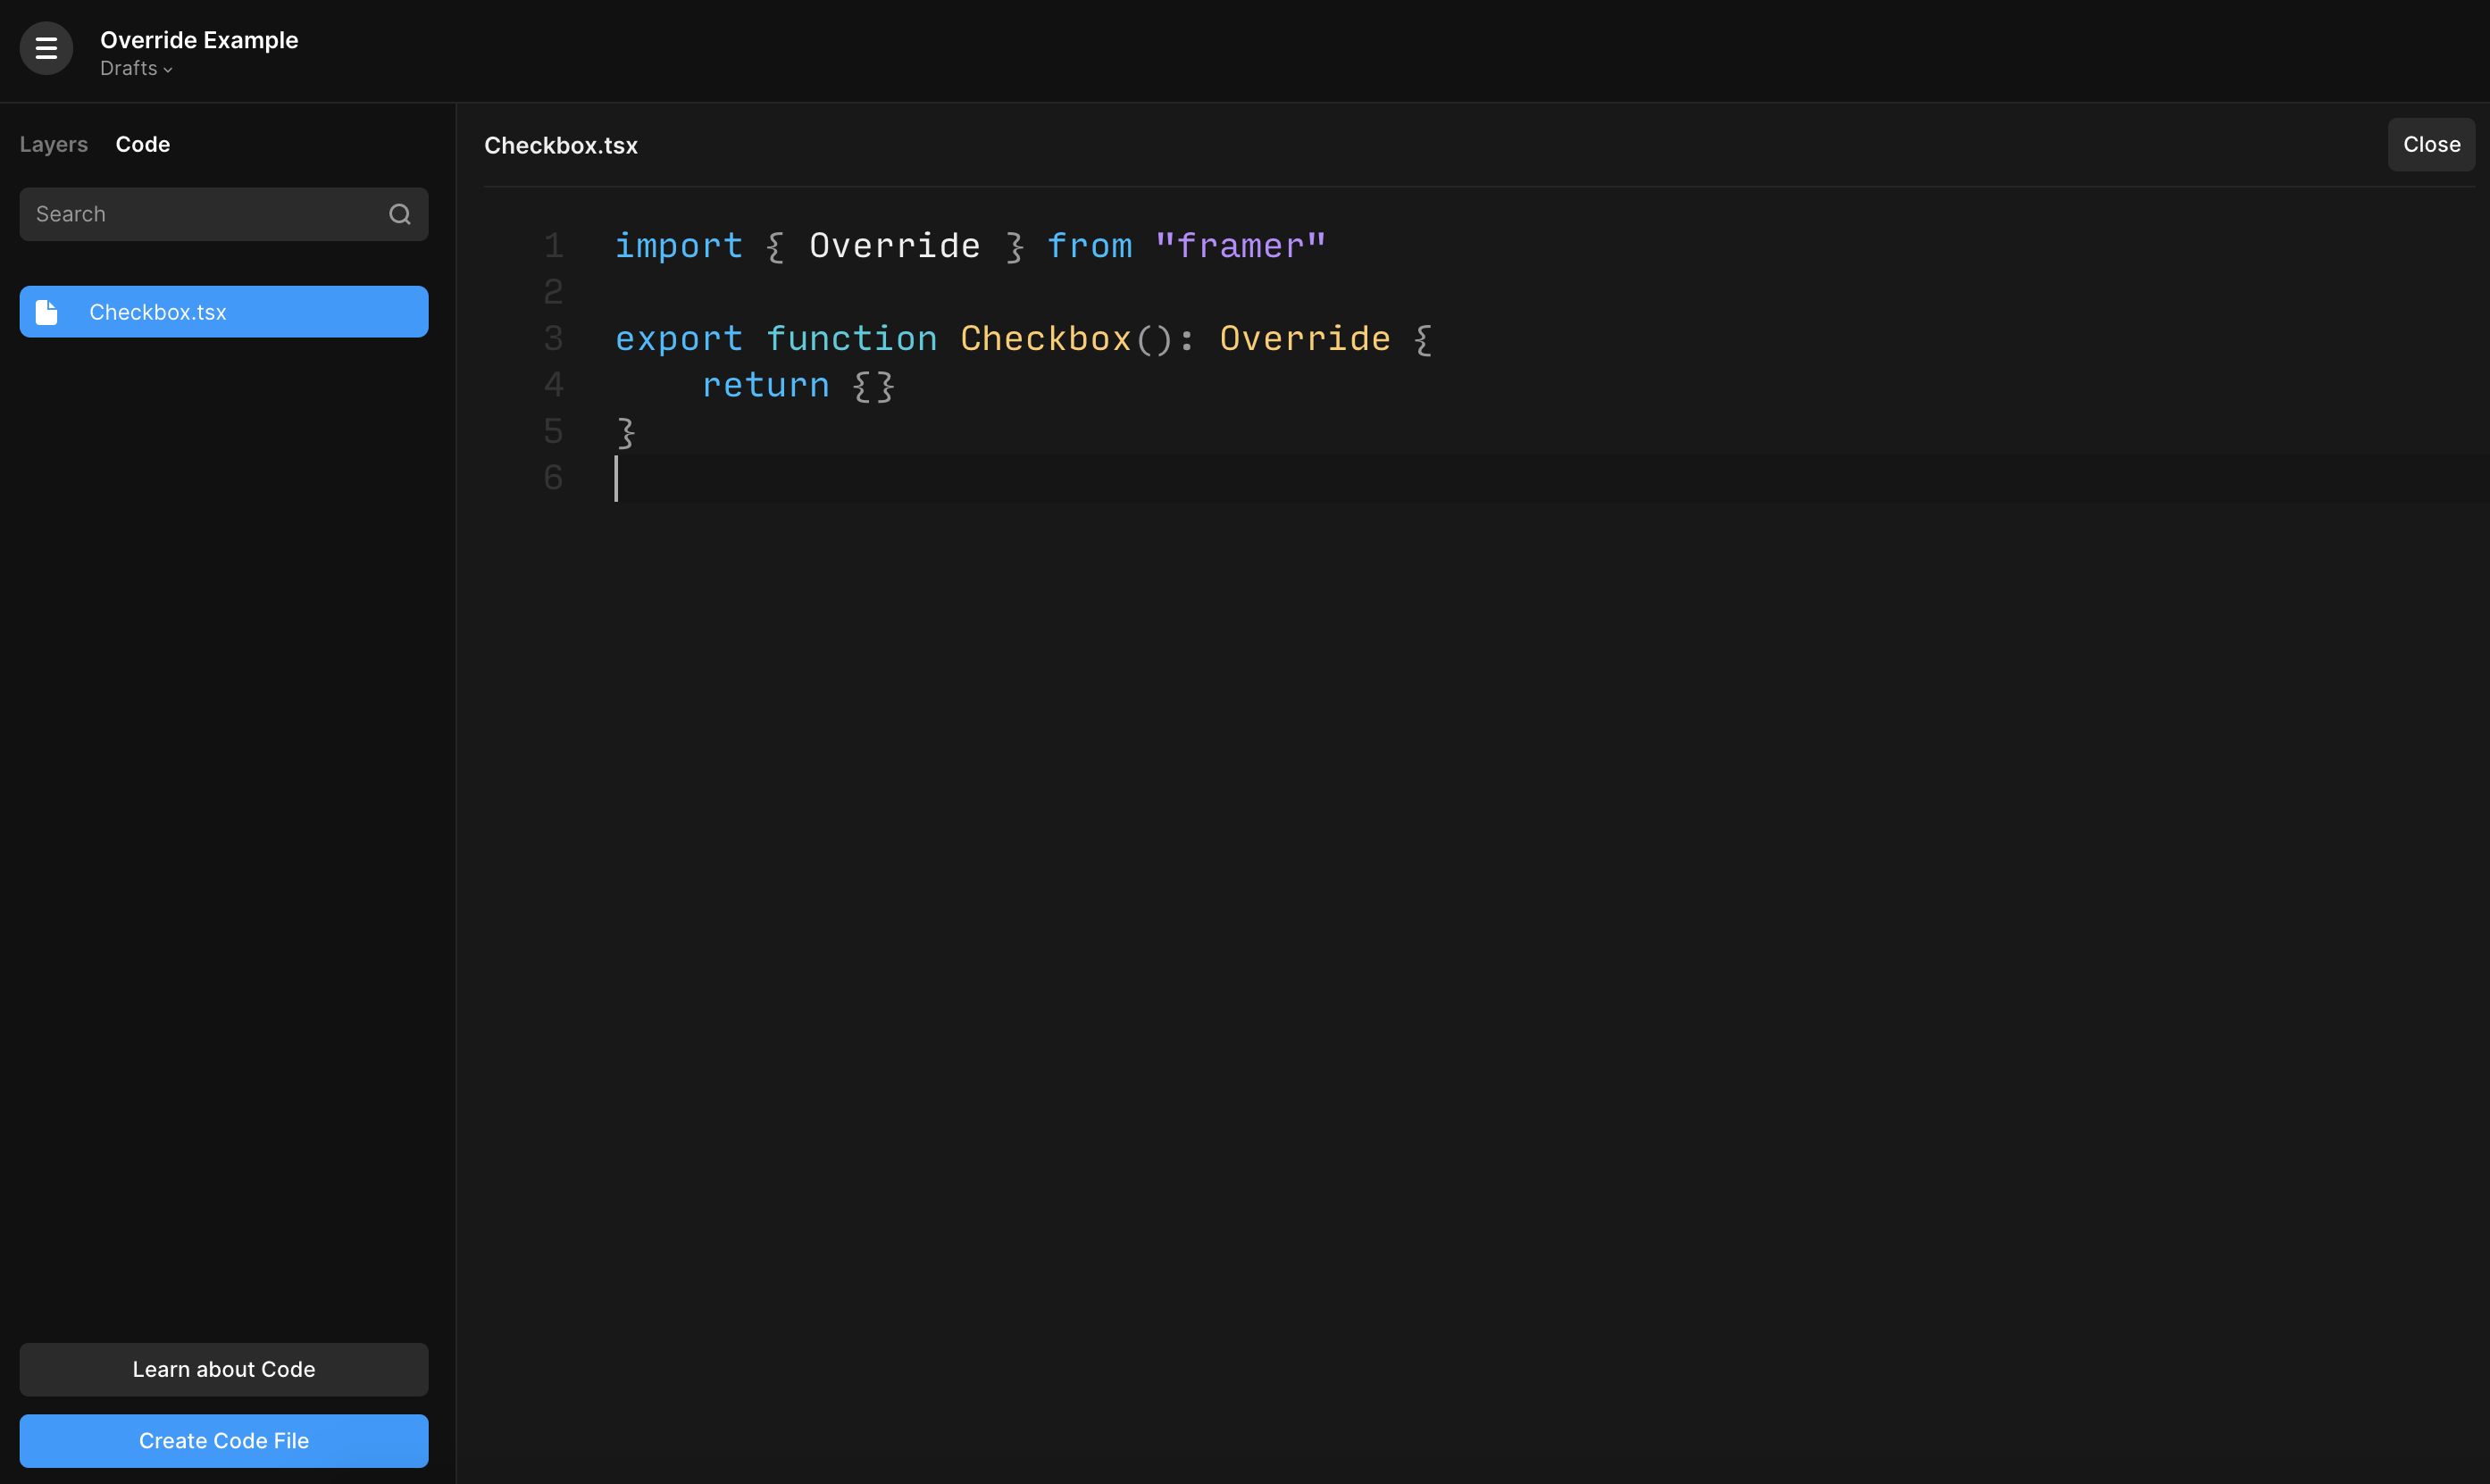
Task: Switch to the Layers tab
Action: pos(54,144)
